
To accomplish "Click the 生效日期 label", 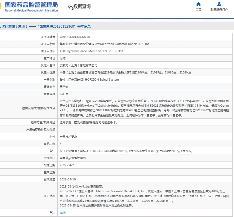I will [49, 172].
